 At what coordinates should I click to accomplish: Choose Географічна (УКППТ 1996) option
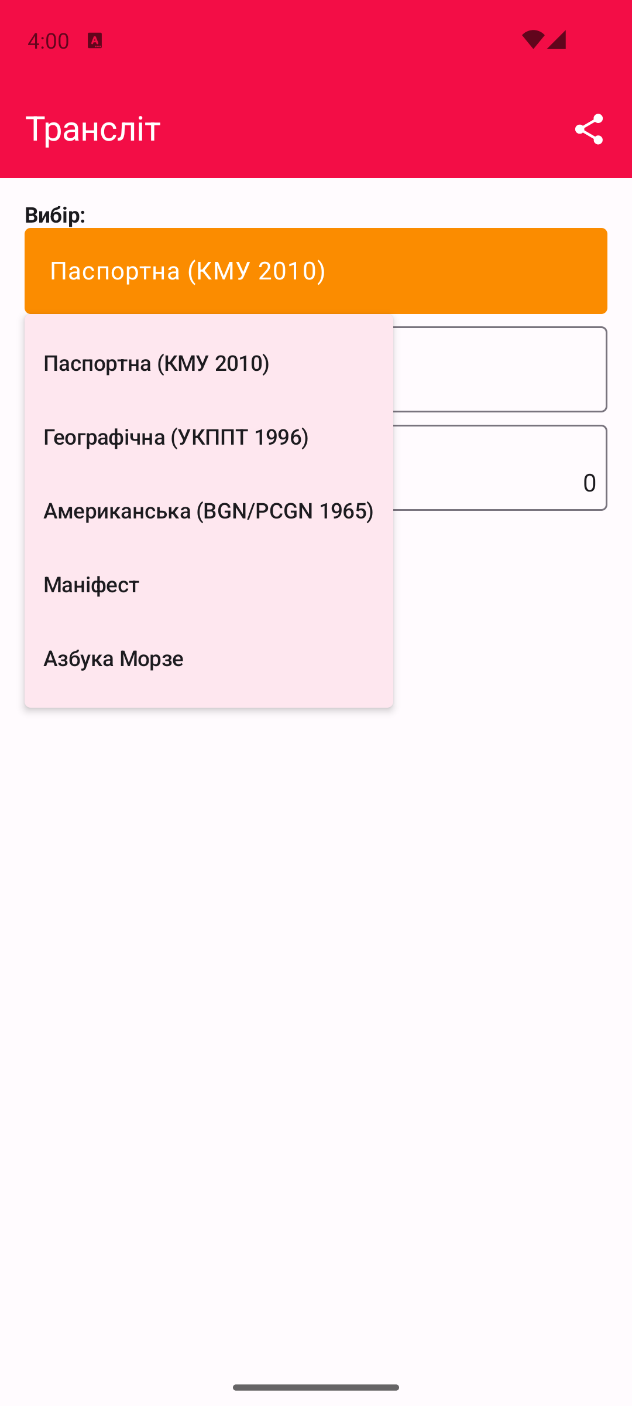pos(176,437)
